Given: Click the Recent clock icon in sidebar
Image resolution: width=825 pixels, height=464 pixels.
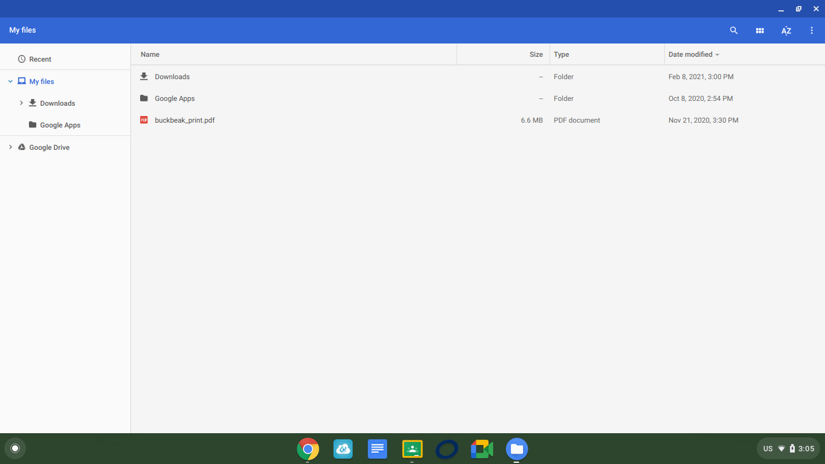Looking at the screenshot, I should [x=22, y=59].
